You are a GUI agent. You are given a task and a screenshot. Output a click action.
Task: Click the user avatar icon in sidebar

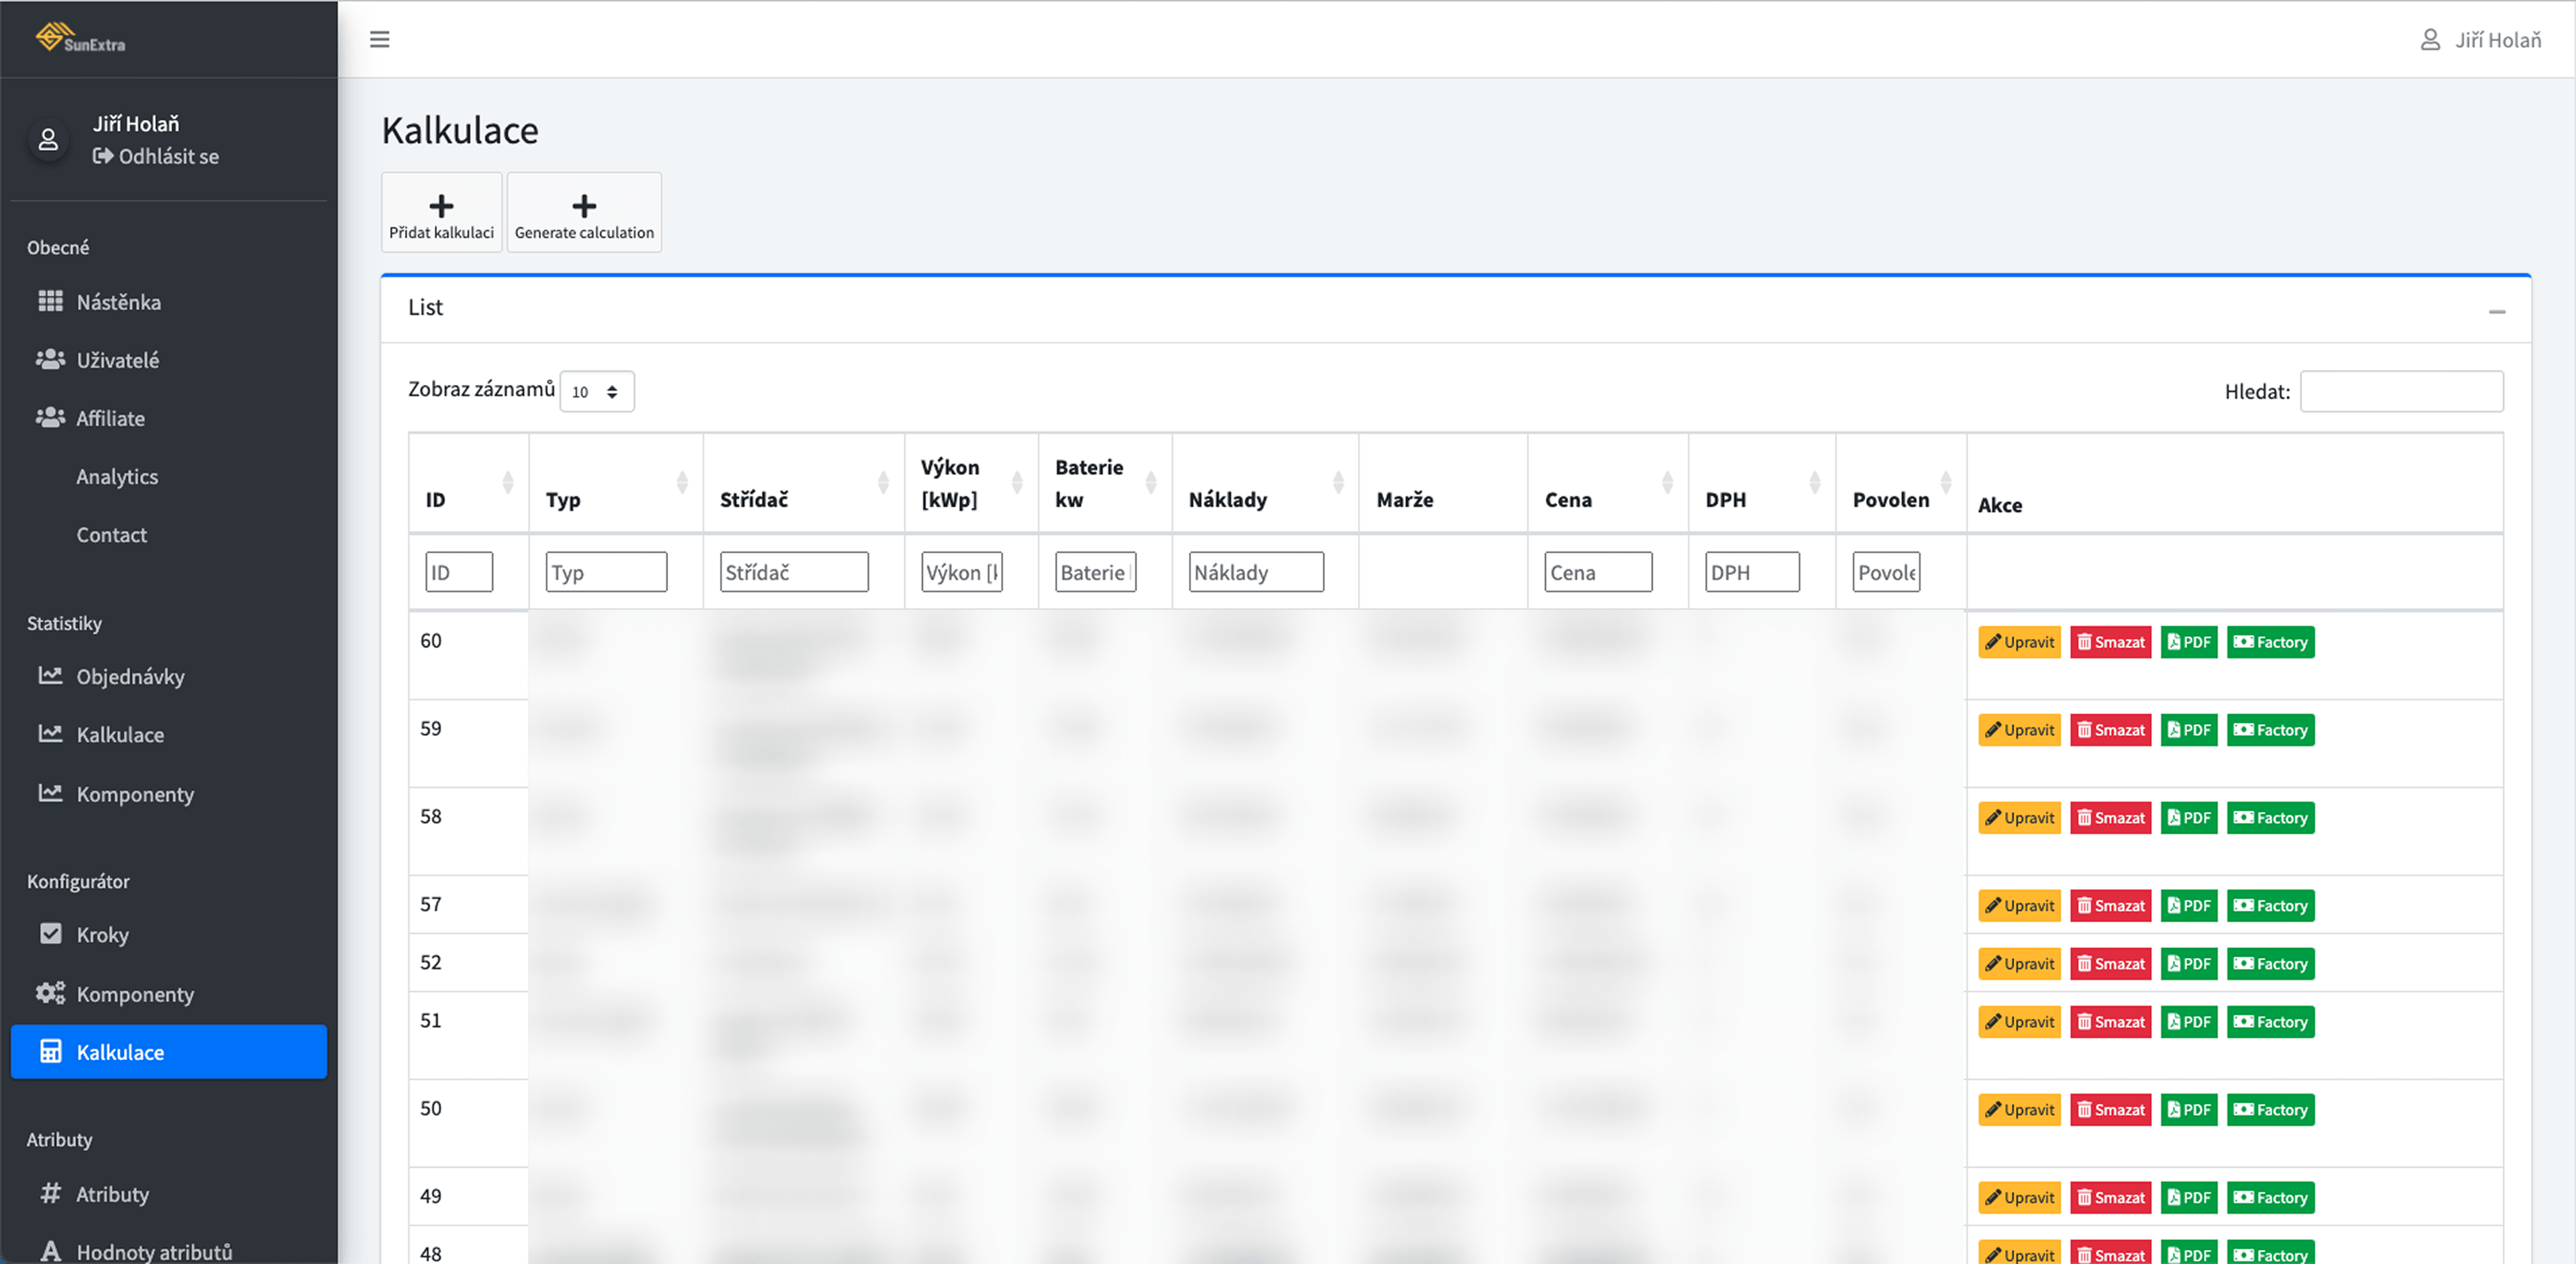click(x=48, y=140)
